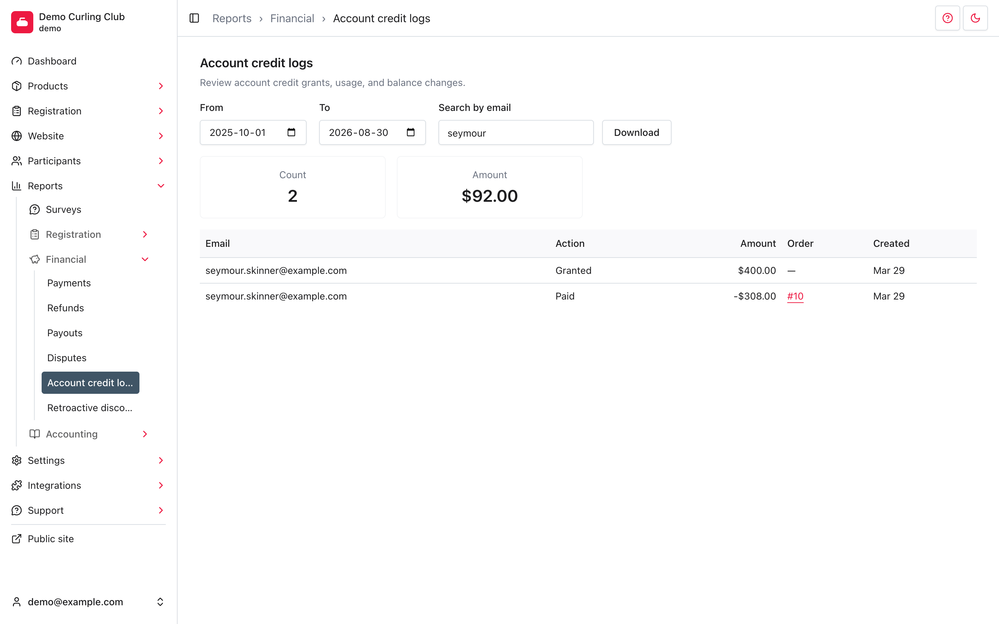999x624 pixels.
Task: Click the -$308.00 amount cell
Action: [x=754, y=296]
